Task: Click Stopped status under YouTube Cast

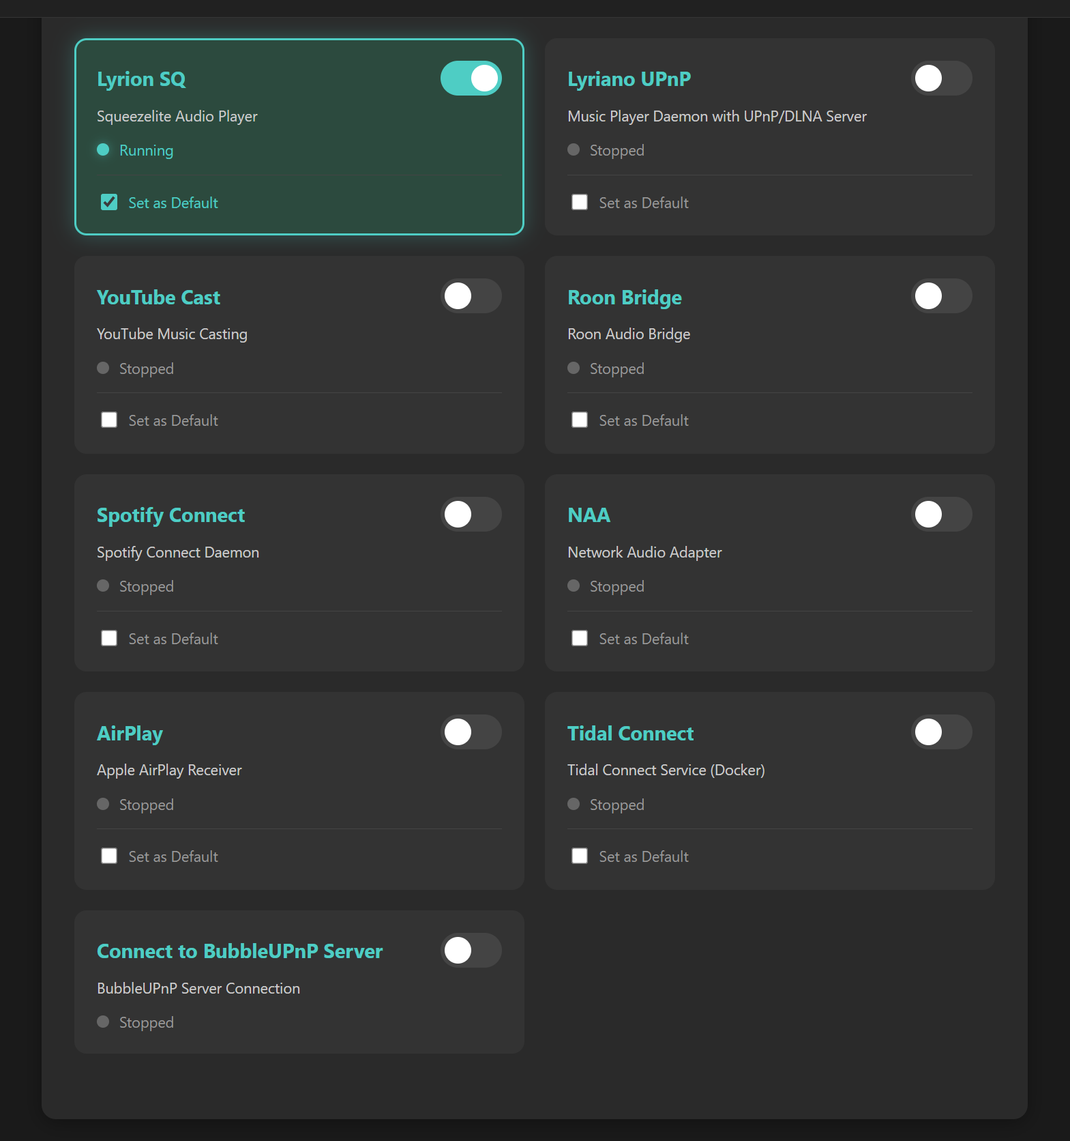Action: click(147, 369)
